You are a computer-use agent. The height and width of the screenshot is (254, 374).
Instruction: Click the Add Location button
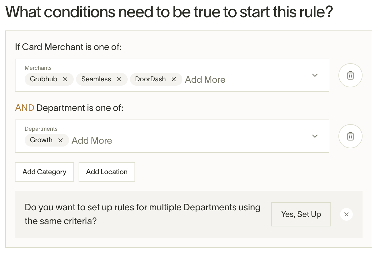coord(107,172)
